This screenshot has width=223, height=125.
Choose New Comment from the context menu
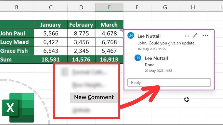[x=94, y=97]
